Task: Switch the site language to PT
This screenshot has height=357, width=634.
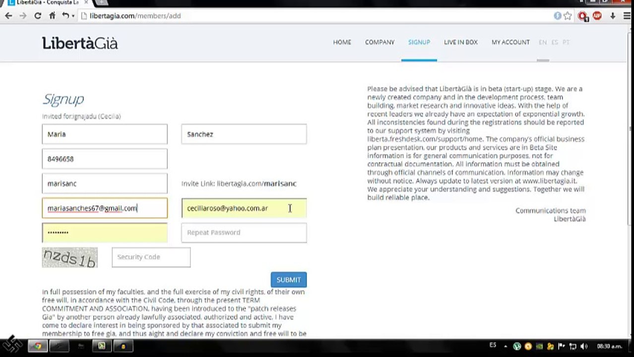Action: (566, 42)
